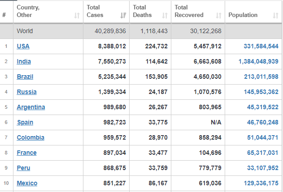Select Russia total cases 1,399,334
Screen dimensions: 283x192
[112, 92]
